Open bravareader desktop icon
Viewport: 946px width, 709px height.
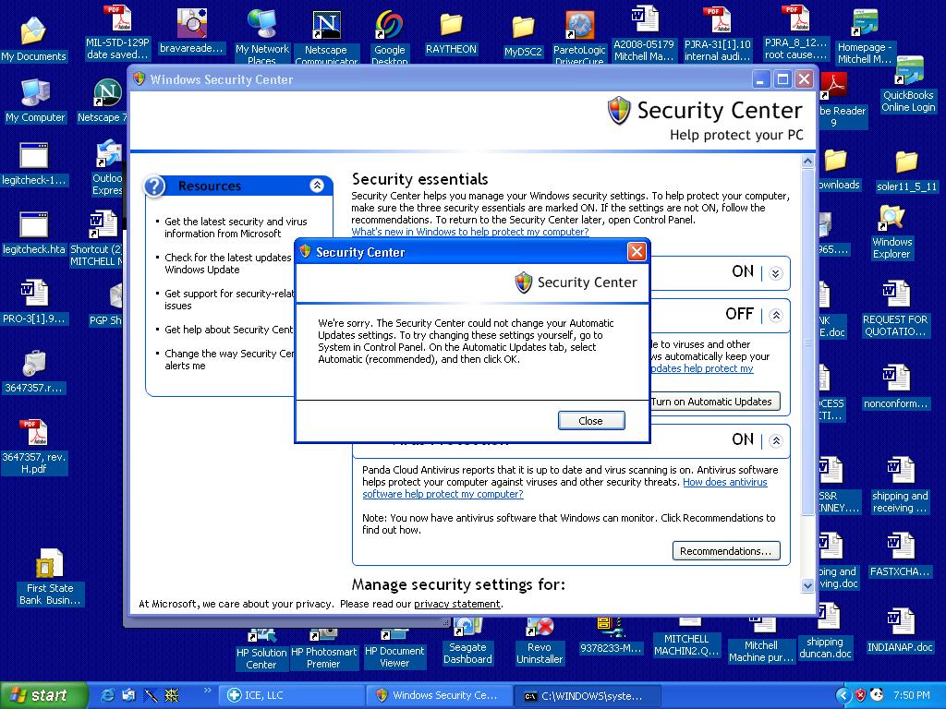pyautogui.click(x=191, y=32)
